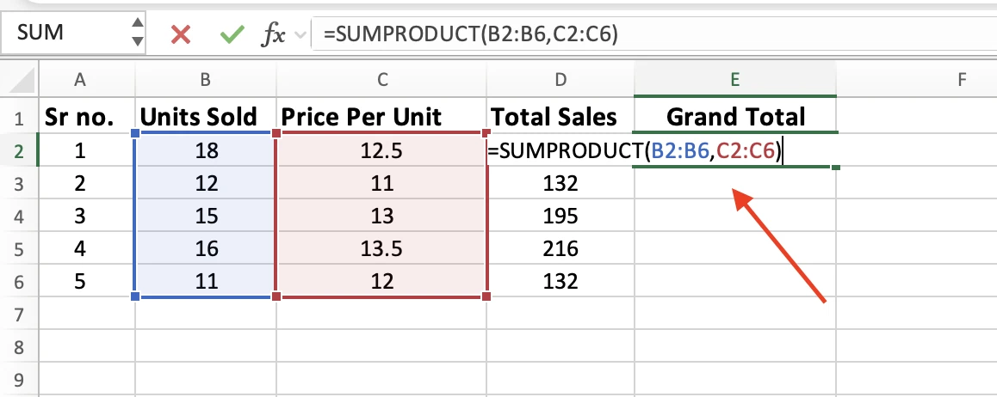Viewport: 997px width, 397px height.
Task: Click the 'Units Sold' header cell
Action: 206,118
